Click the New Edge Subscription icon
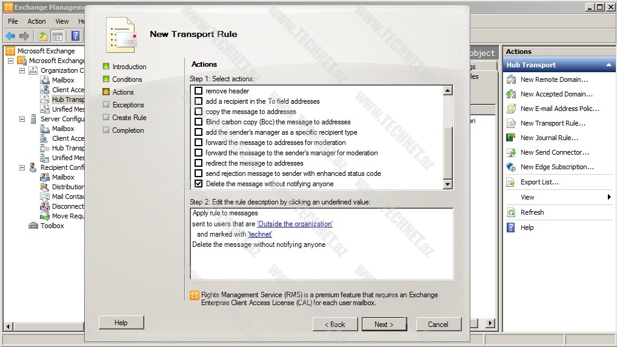Image resolution: width=617 pixels, height=347 pixels. pos(511,167)
